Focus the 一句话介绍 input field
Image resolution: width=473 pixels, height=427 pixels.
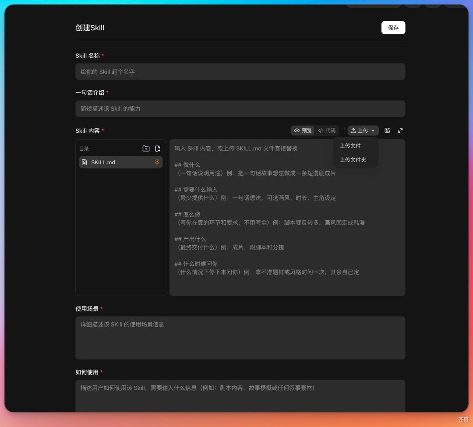click(x=240, y=109)
